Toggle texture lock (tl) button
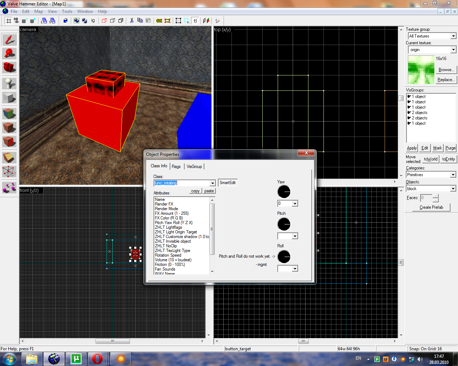The image size is (458, 366). point(195,21)
